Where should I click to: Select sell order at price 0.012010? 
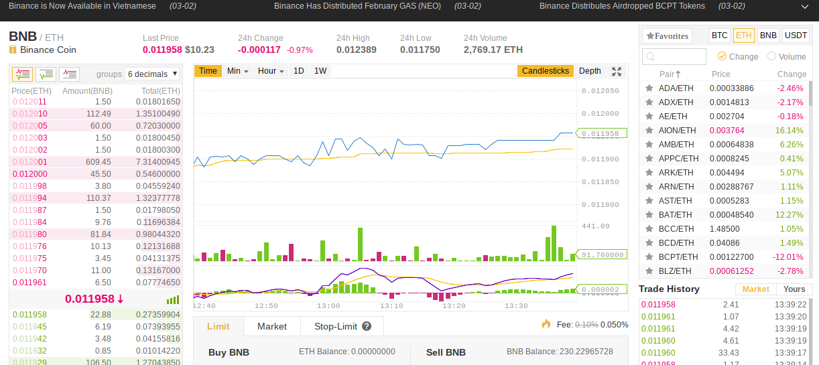coord(95,113)
